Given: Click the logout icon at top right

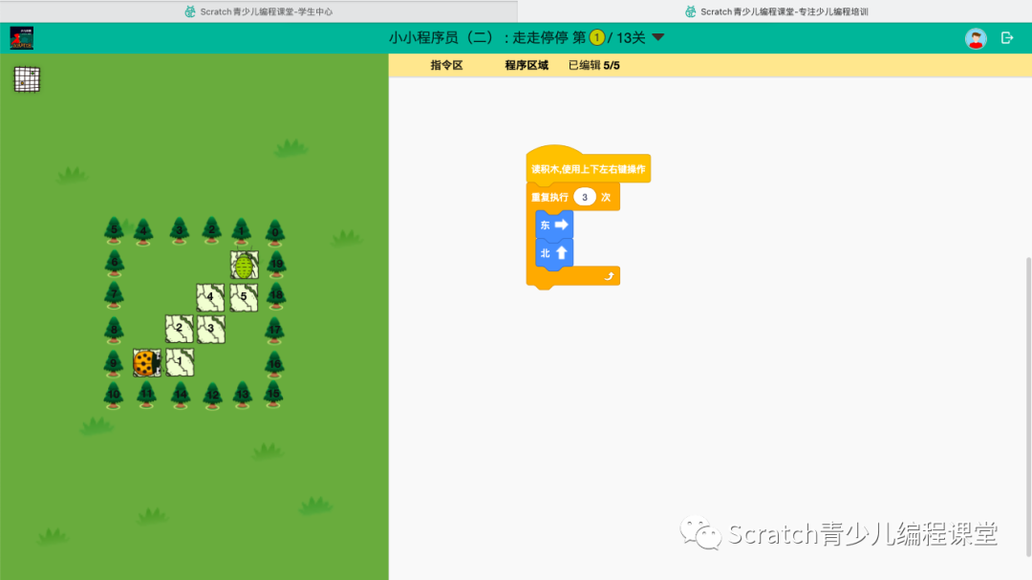Looking at the screenshot, I should 1008,38.
